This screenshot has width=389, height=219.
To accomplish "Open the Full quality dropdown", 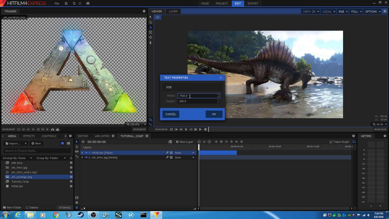I will [356, 12].
